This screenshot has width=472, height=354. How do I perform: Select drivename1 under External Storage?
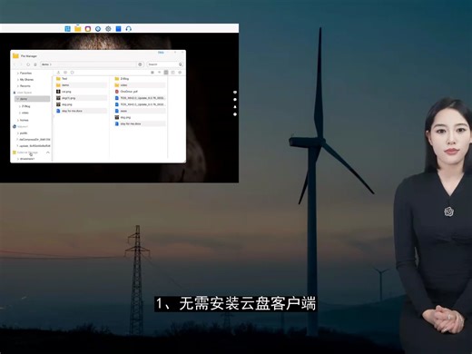point(27,159)
